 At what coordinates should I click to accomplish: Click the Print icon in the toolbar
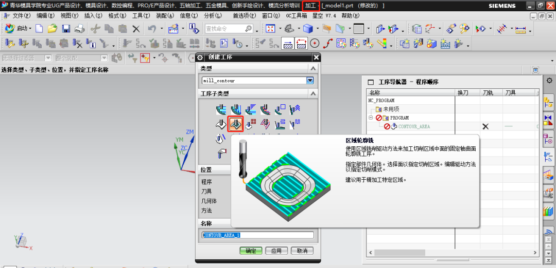tap(79, 29)
